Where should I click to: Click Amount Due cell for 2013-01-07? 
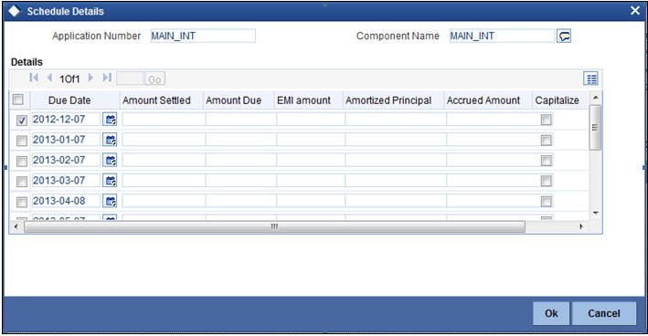(241, 140)
